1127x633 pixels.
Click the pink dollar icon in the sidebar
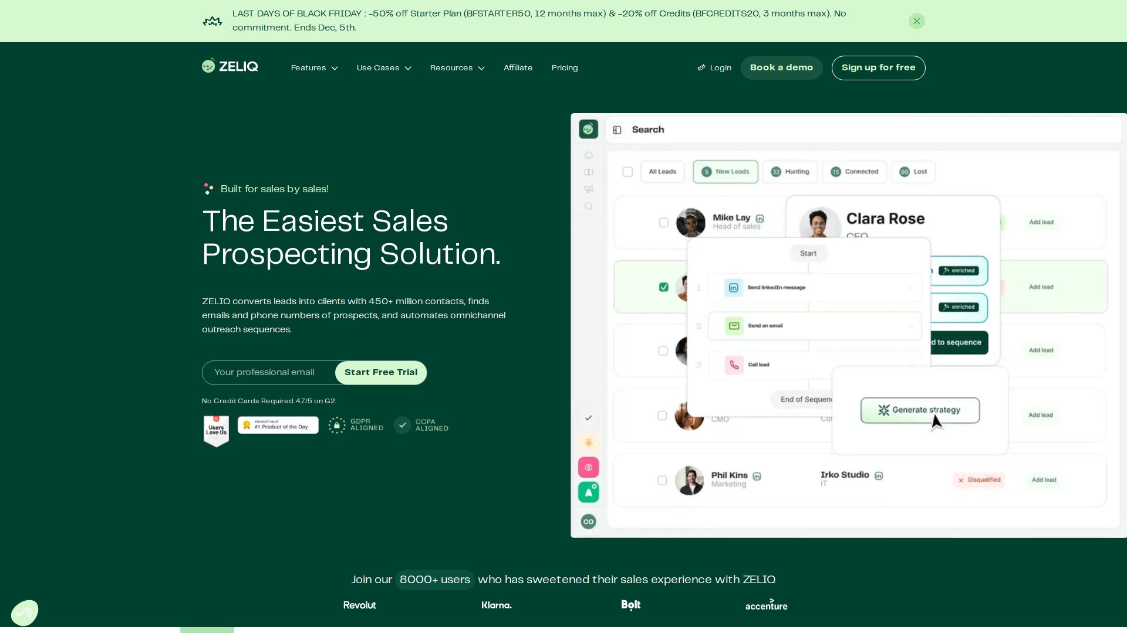588,467
